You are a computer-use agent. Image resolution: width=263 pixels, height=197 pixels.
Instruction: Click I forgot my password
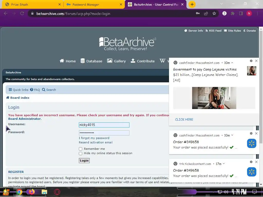[94, 138]
